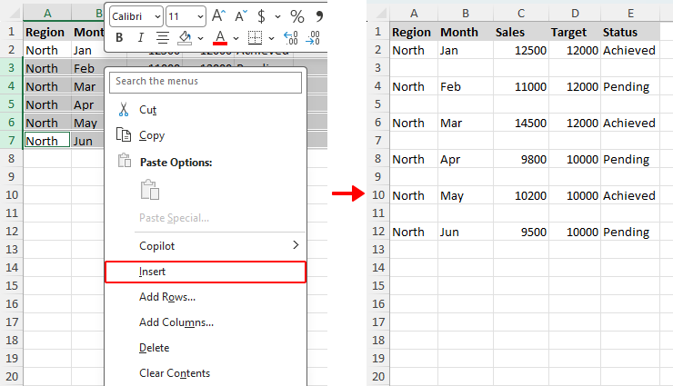Click Increase Decimal icon
The image size is (673, 386).
click(291, 38)
